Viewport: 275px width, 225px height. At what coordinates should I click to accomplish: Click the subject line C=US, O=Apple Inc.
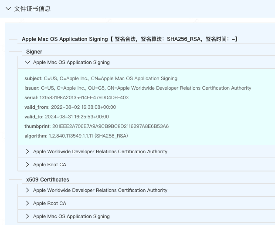[101, 78]
